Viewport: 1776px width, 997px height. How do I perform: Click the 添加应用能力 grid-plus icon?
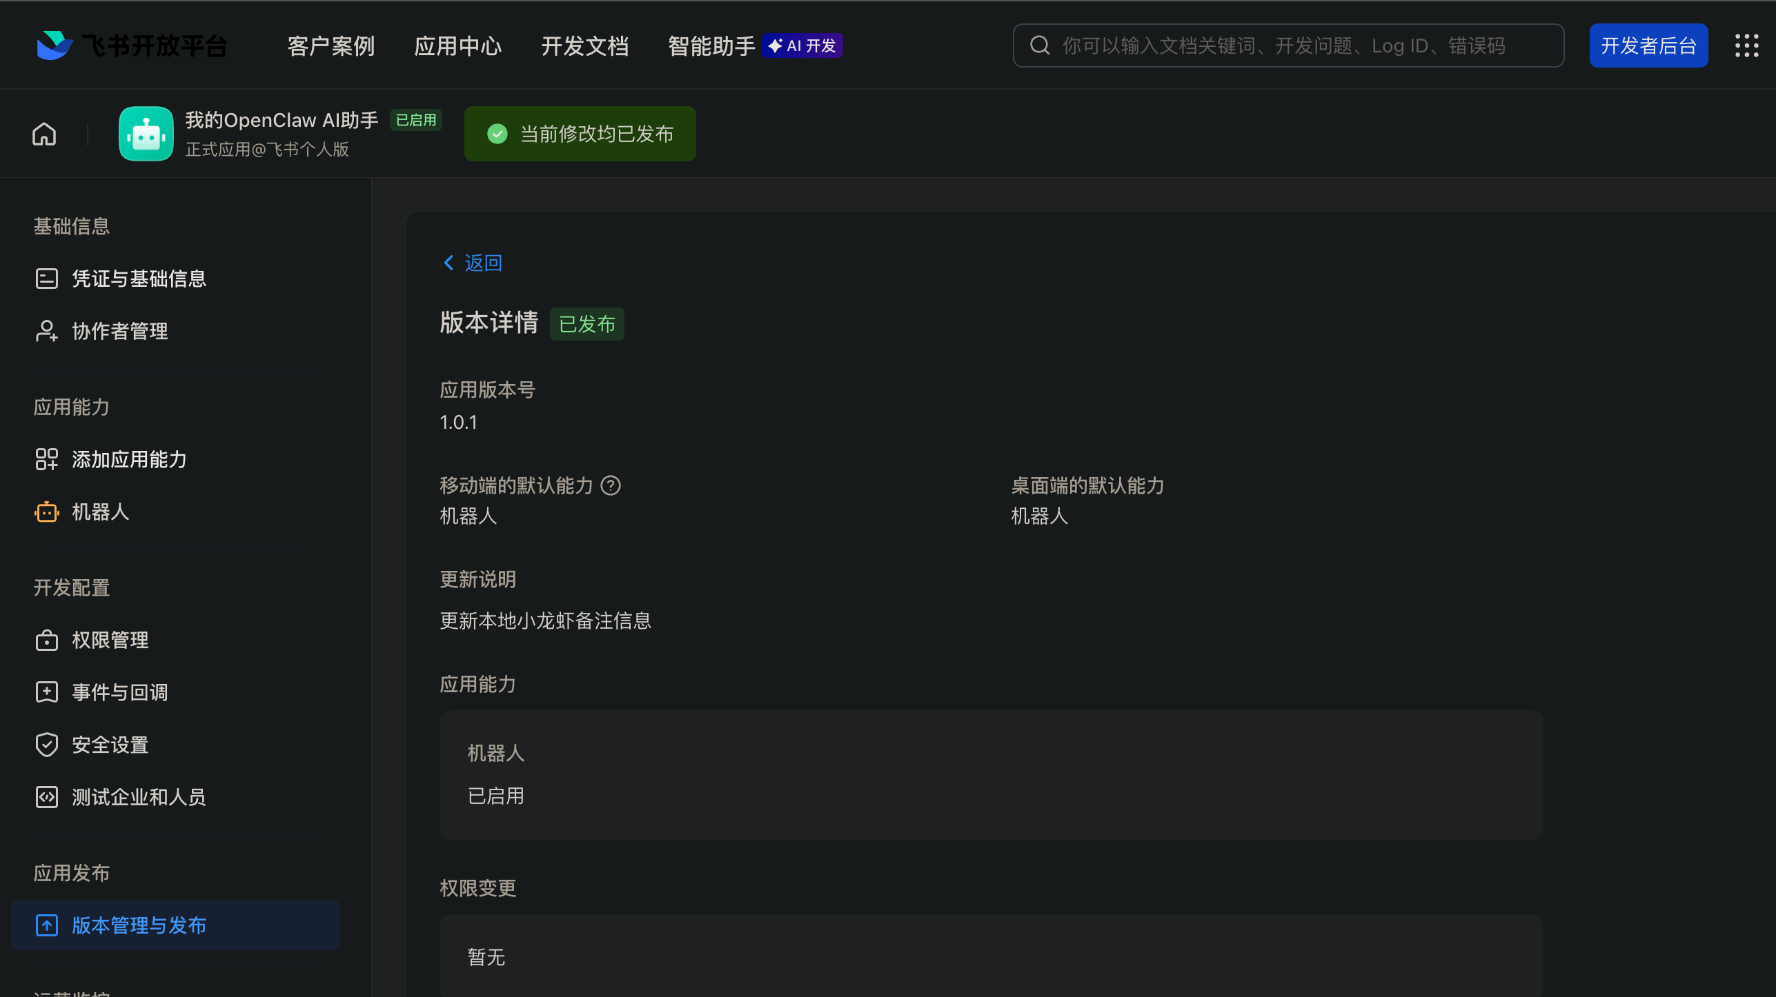click(46, 459)
